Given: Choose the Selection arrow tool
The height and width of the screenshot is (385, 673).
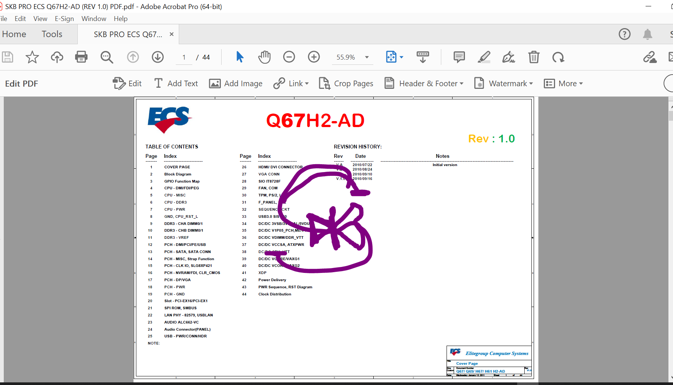Looking at the screenshot, I should coord(240,57).
